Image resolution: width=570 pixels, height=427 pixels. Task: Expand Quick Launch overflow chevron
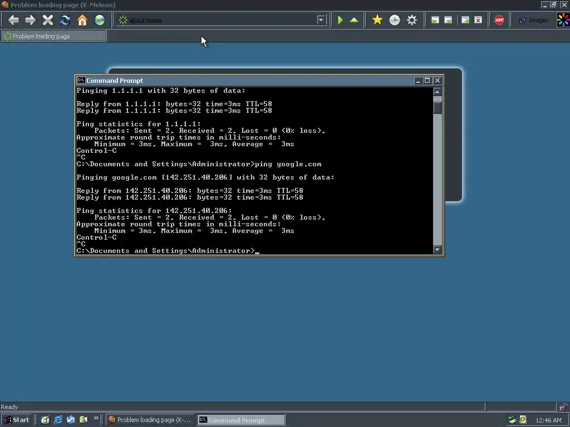pos(96,418)
